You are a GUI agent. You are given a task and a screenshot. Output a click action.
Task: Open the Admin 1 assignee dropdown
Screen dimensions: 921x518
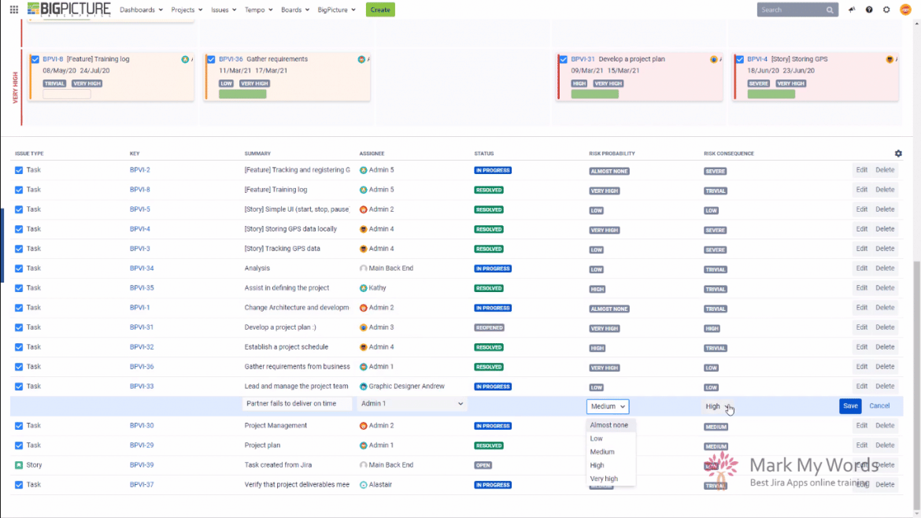coord(412,404)
